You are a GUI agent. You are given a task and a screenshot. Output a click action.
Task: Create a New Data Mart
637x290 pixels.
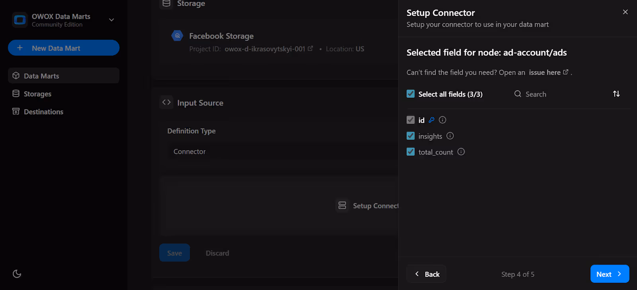tap(64, 48)
